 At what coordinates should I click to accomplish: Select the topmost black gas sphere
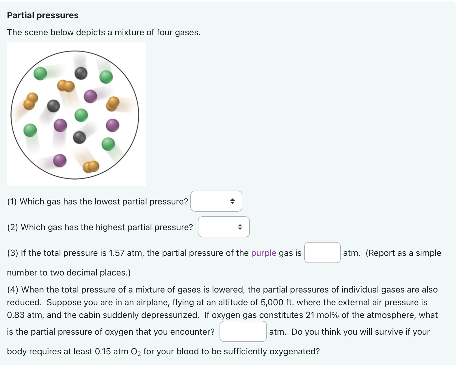click(x=81, y=73)
